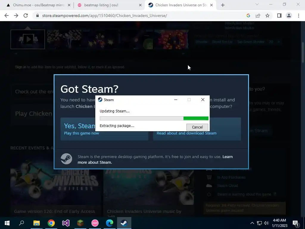
Task: Open Minecraft from taskbar
Action: point(80,223)
